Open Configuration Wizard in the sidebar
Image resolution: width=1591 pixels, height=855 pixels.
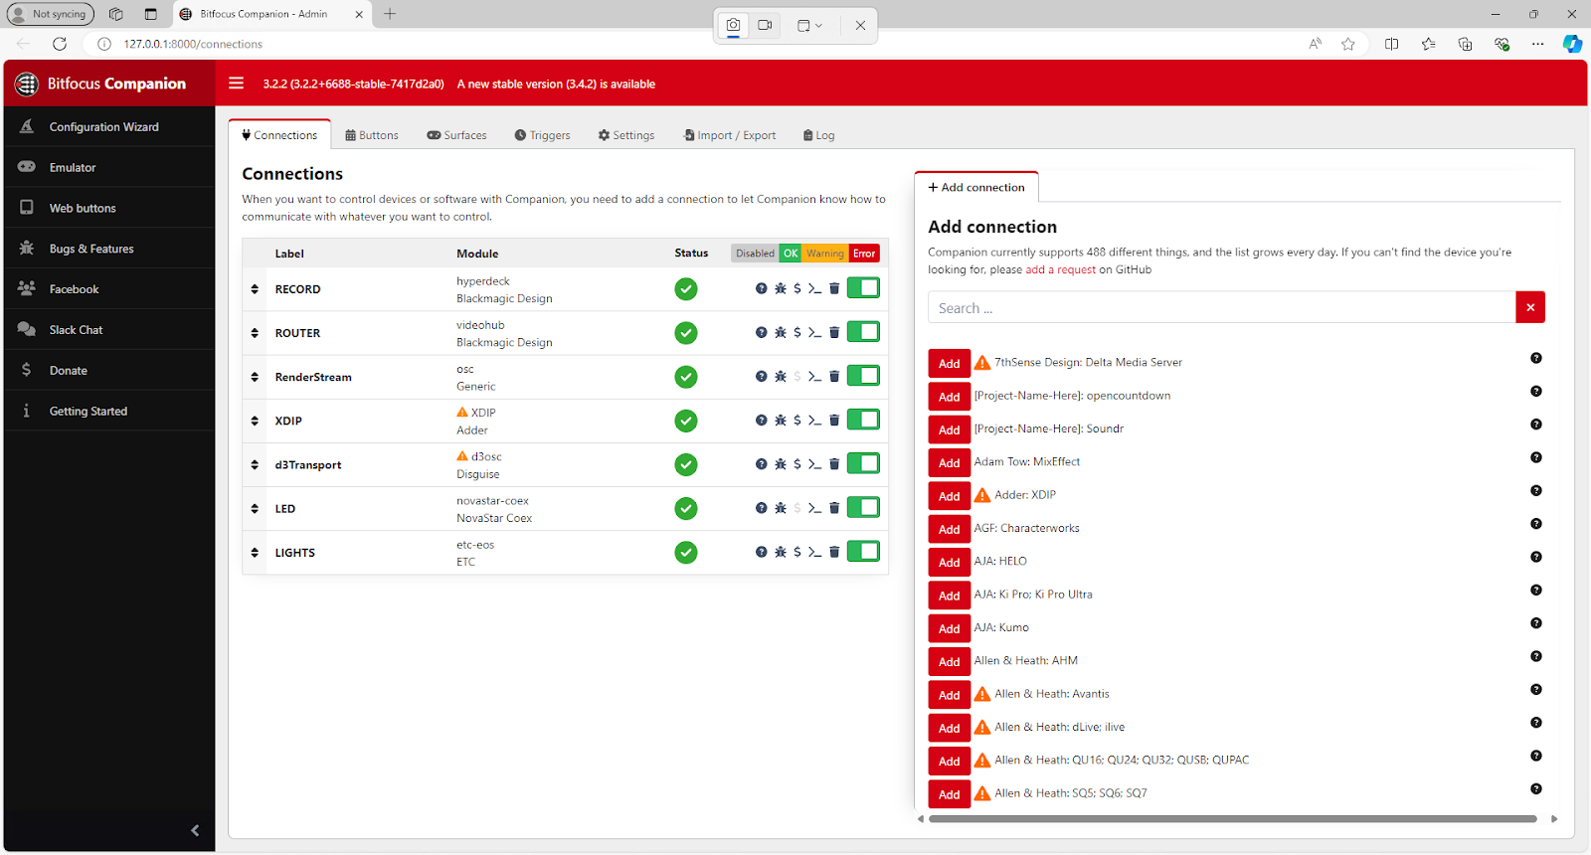point(109,126)
